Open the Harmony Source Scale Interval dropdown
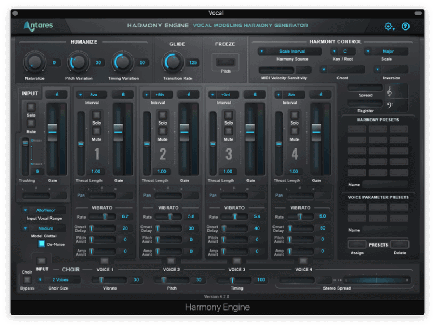The height and width of the screenshot is (327, 435). point(289,52)
